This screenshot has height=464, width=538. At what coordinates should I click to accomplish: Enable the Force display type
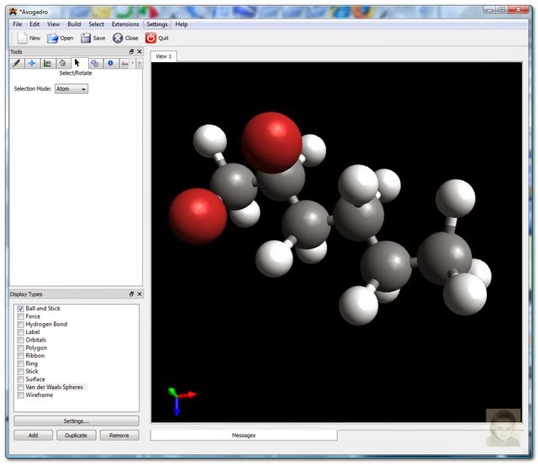[20, 316]
